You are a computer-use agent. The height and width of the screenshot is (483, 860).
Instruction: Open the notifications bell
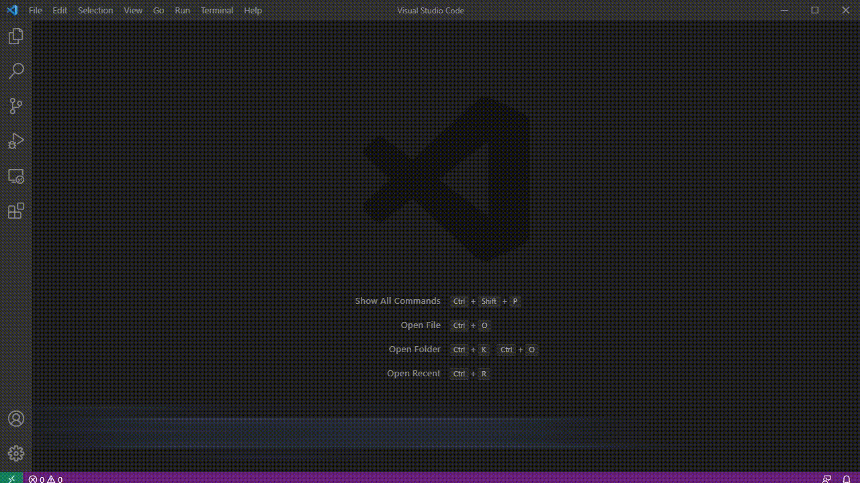pos(848,478)
